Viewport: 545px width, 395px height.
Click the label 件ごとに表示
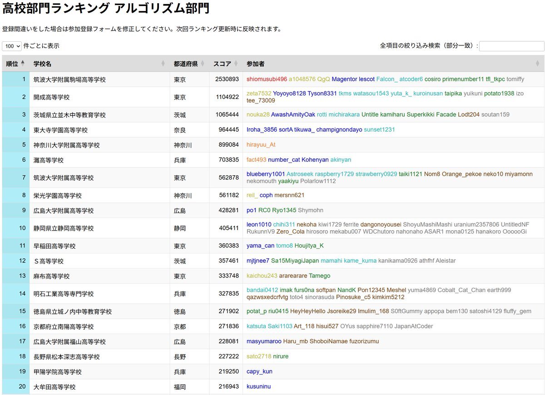41,46
